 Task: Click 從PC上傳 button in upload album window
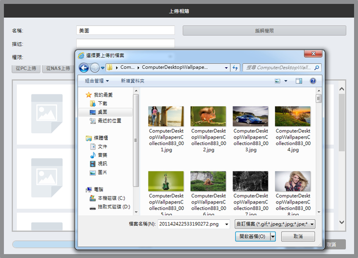26,68
